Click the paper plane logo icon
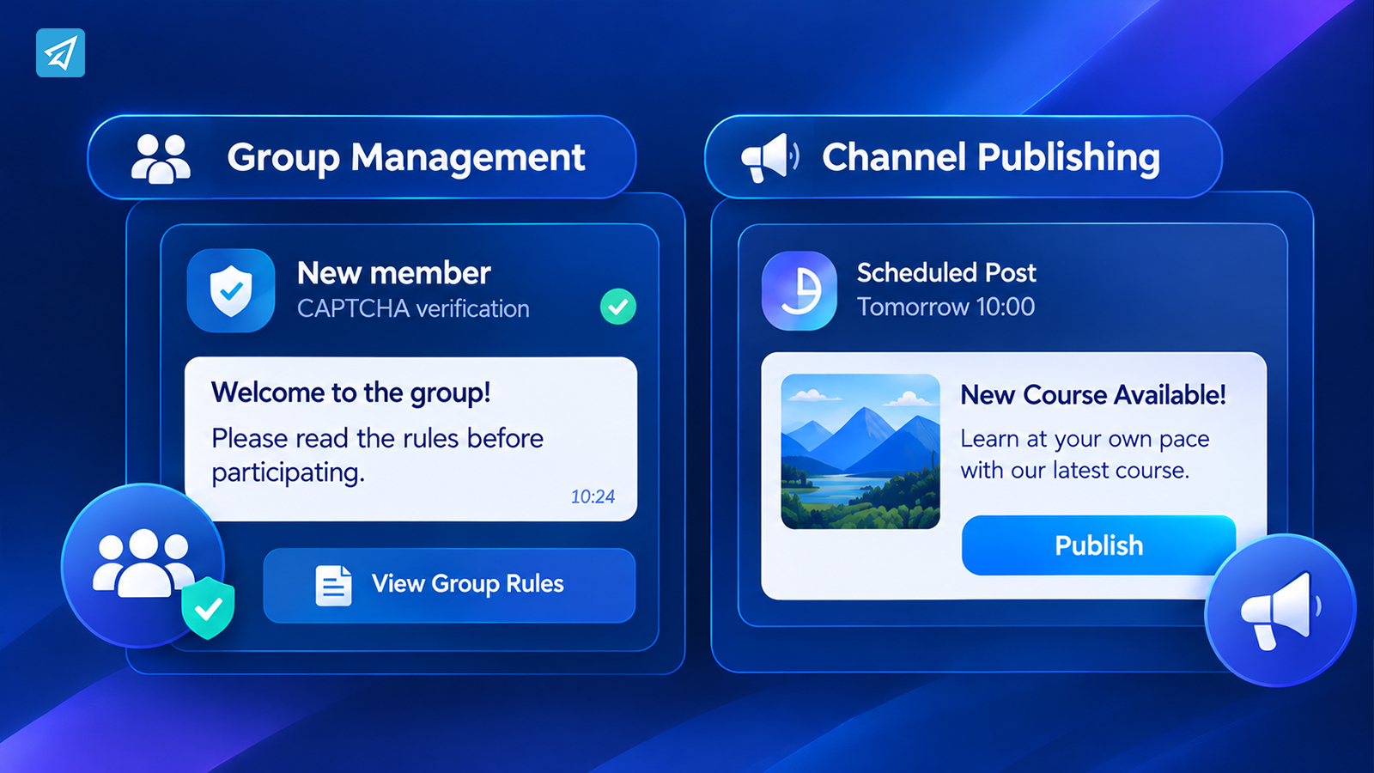 click(60, 53)
